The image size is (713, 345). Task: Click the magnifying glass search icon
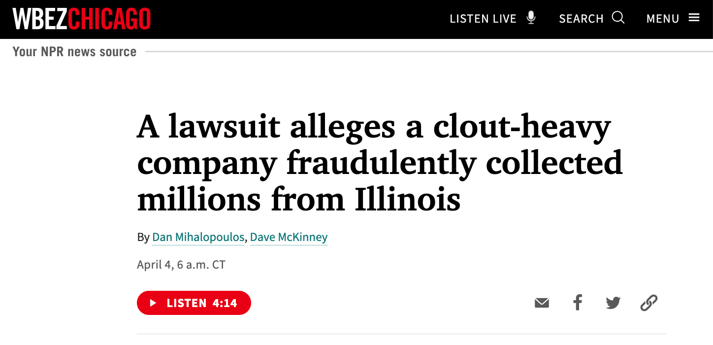click(x=618, y=18)
